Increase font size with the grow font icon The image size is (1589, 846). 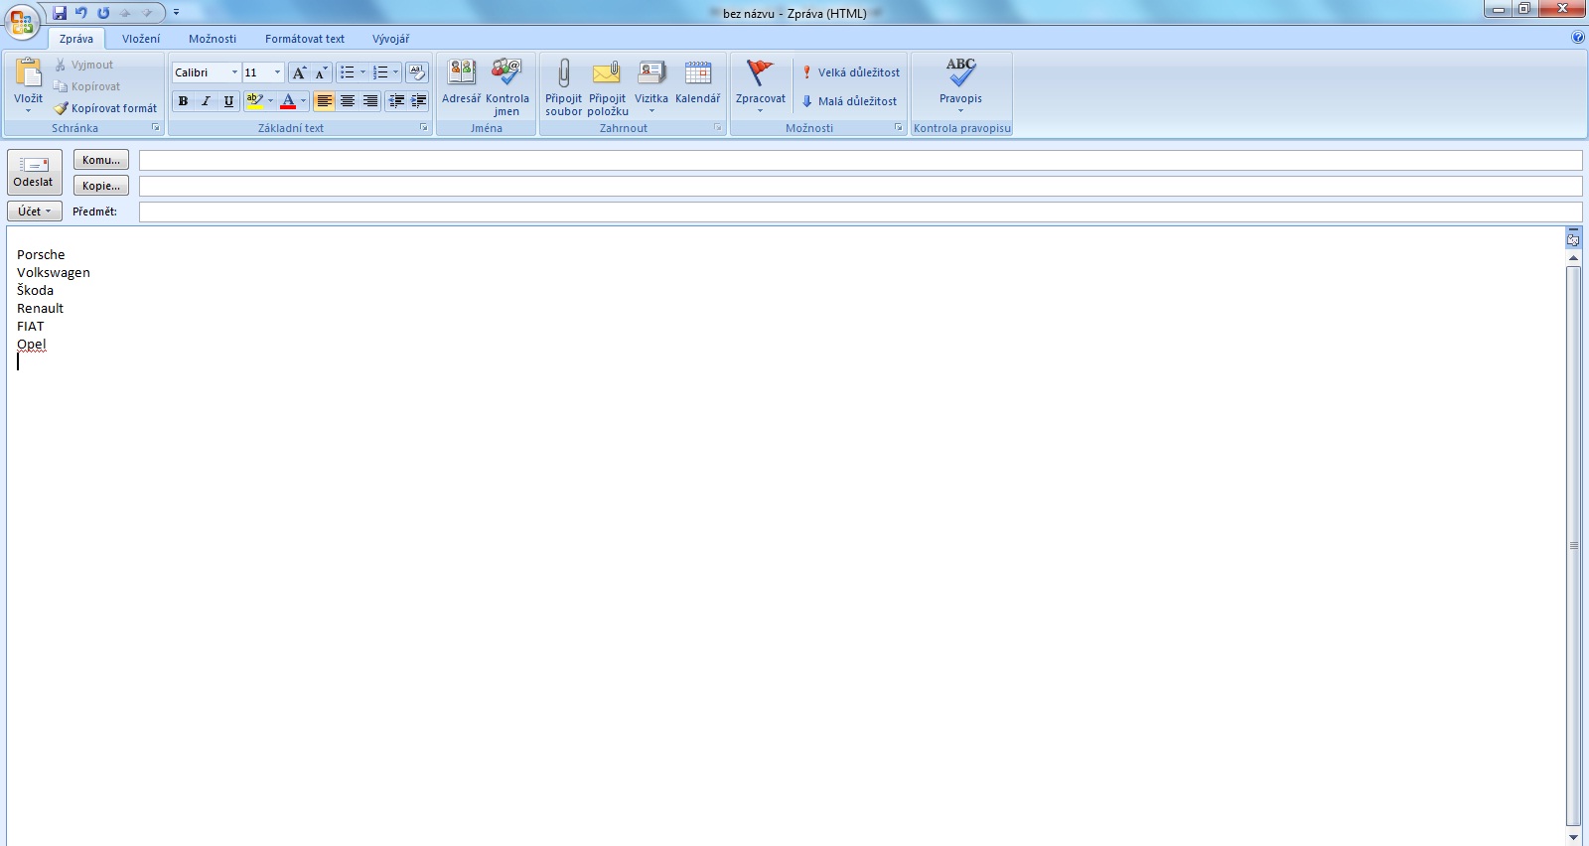pos(299,72)
